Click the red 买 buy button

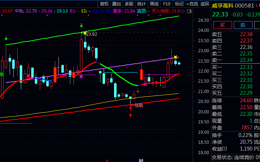[x=223, y=25]
